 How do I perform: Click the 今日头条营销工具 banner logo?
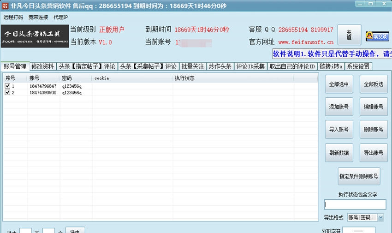tap(35, 36)
